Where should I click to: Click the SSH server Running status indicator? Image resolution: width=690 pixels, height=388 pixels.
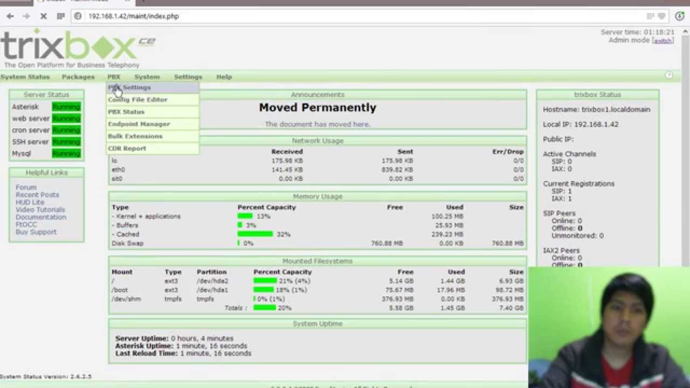pos(66,142)
